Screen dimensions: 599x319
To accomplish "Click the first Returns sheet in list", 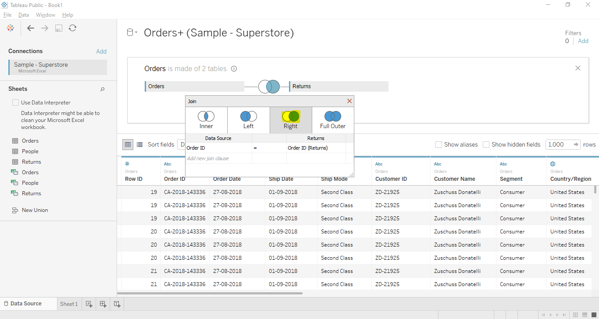I will 32,162.
